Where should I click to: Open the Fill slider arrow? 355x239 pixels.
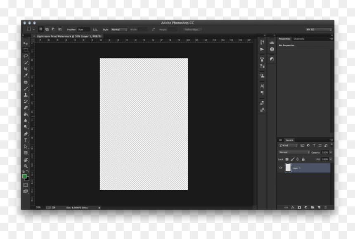(x=331, y=159)
